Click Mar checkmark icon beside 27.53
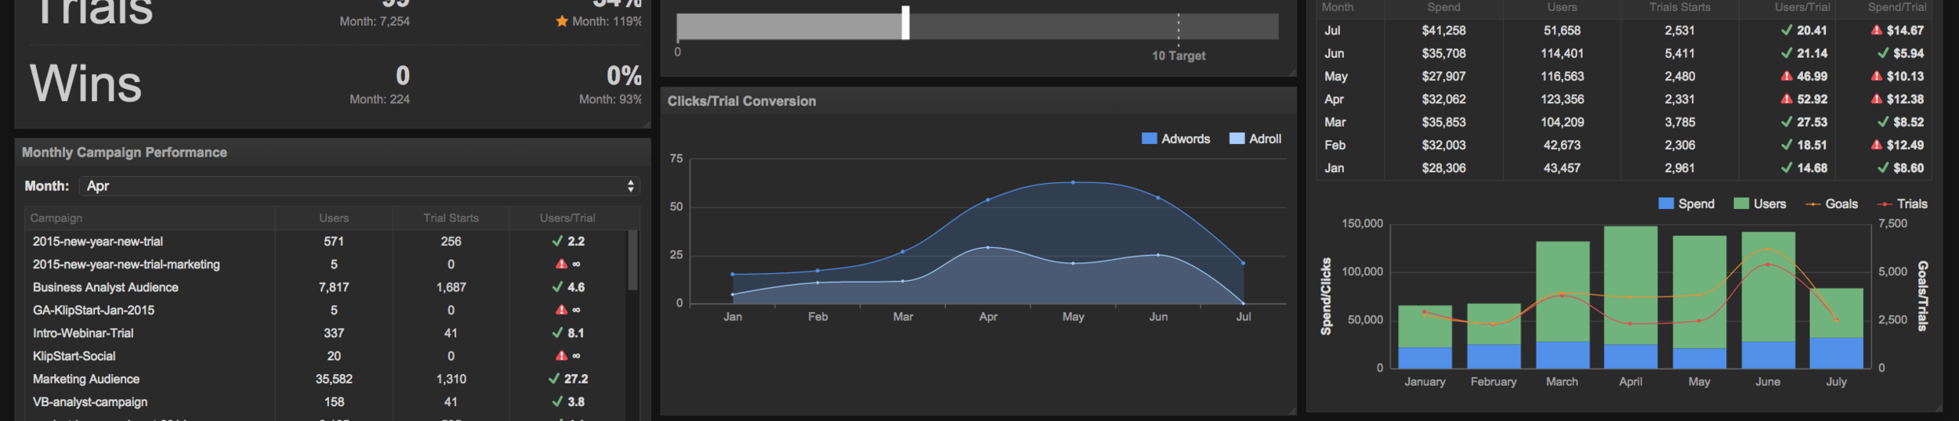 tap(1787, 122)
